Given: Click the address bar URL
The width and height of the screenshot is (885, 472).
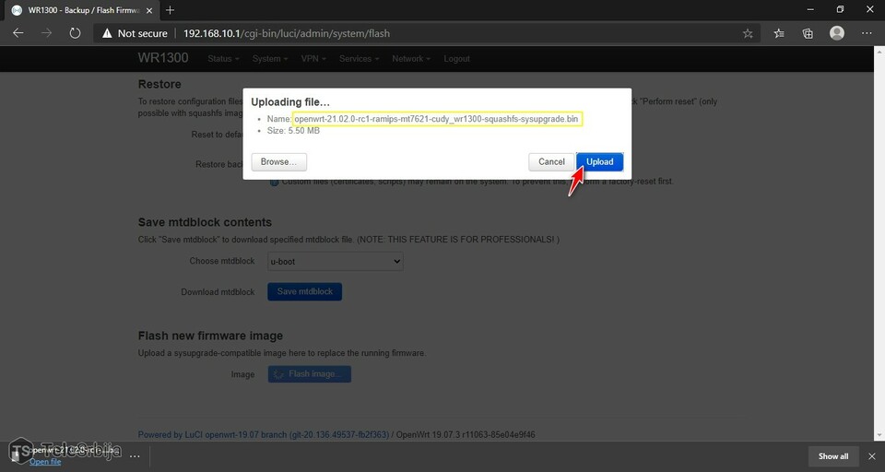Looking at the screenshot, I should pyautogui.click(x=287, y=33).
